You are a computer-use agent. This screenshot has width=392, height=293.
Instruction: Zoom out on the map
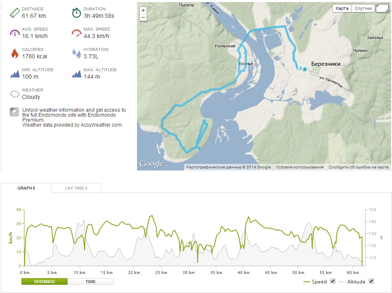pyautogui.click(x=143, y=17)
